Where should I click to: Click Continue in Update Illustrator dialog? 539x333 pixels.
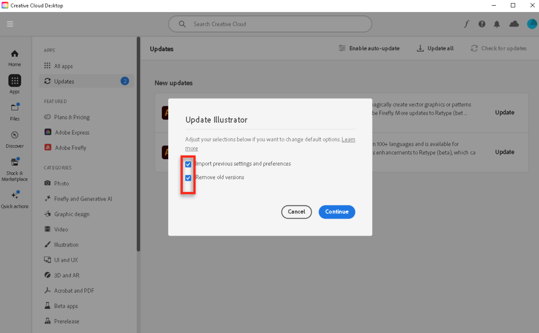coord(337,212)
